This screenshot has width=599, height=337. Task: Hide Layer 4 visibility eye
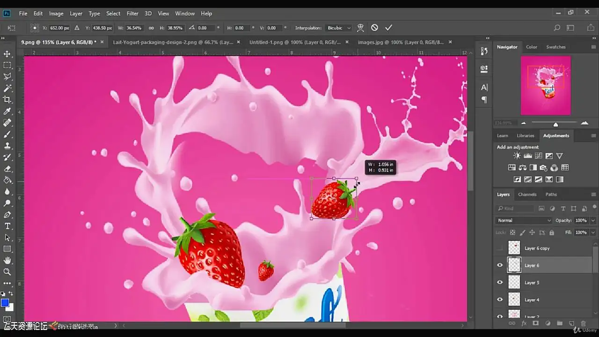coord(500,300)
